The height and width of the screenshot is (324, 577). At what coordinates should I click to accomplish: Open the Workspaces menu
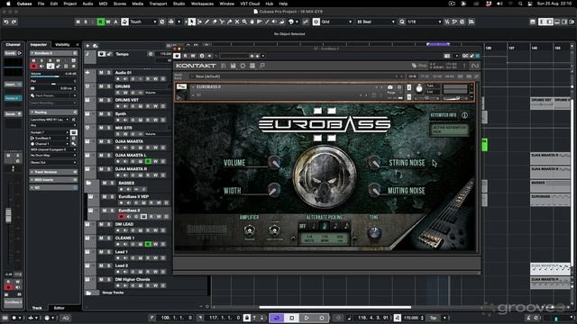(202, 4)
